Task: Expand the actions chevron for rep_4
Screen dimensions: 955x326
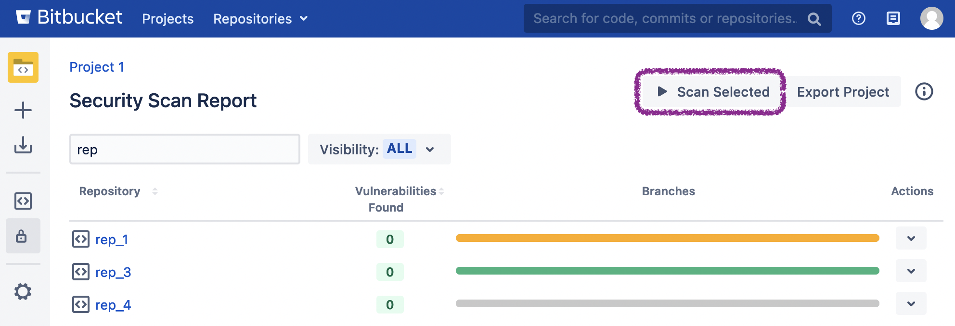Action: point(911,304)
